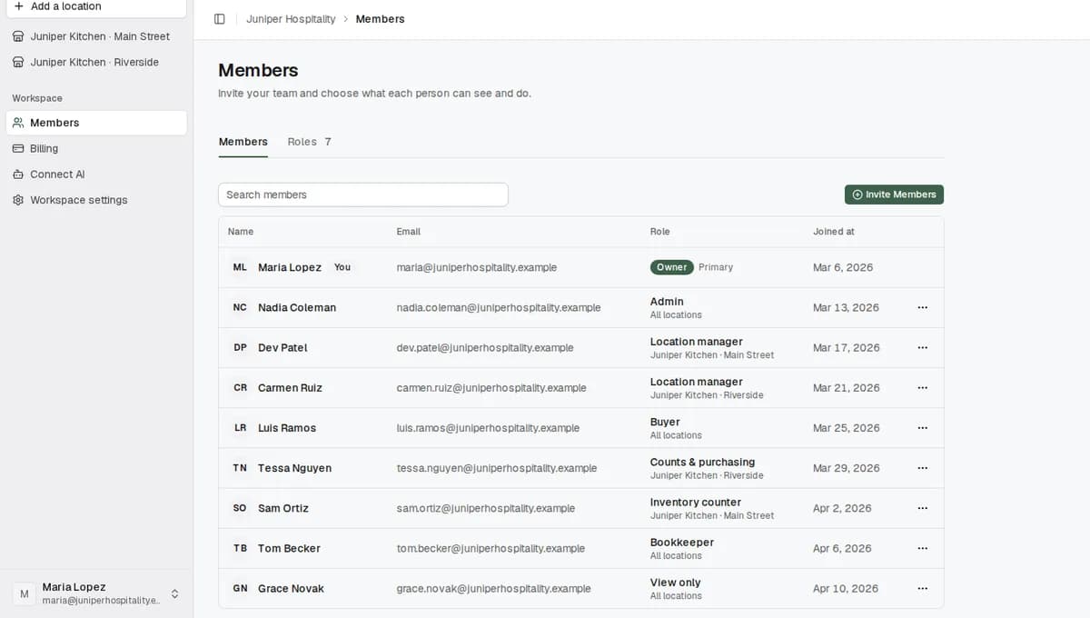Click the Owner badge for Maria Lopez

tap(672, 267)
